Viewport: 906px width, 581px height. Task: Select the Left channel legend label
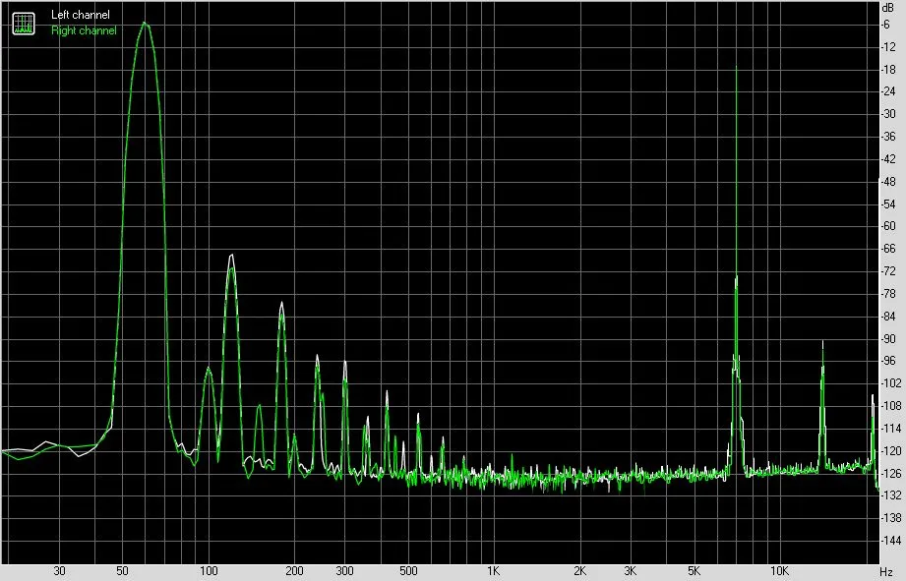click(81, 15)
